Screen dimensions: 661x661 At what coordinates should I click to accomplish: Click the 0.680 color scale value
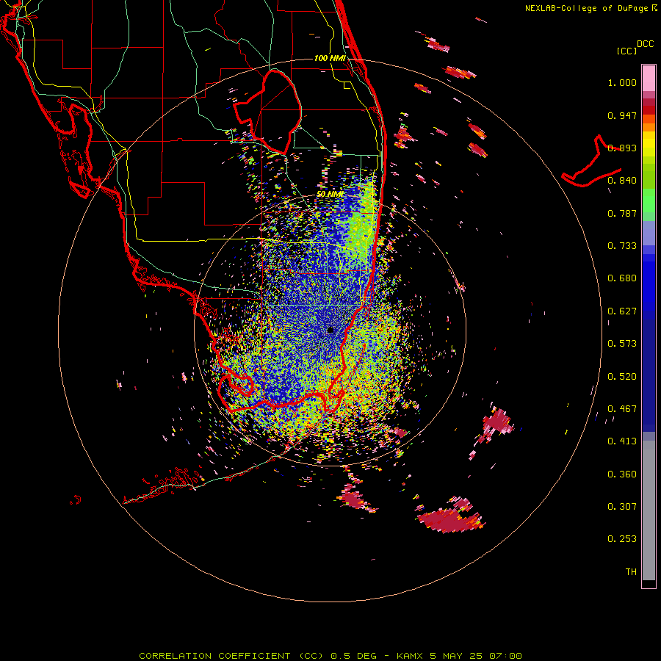[622, 278]
